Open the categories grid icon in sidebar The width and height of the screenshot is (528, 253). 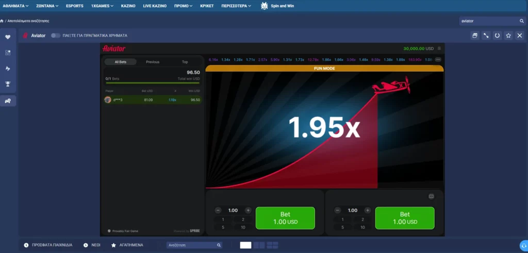coord(8,53)
